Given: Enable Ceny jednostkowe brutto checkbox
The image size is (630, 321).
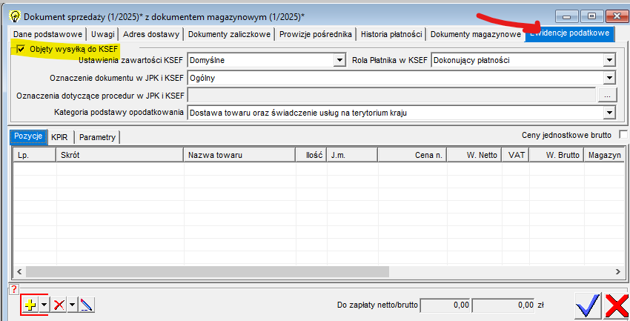Looking at the screenshot, I should 623,134.
